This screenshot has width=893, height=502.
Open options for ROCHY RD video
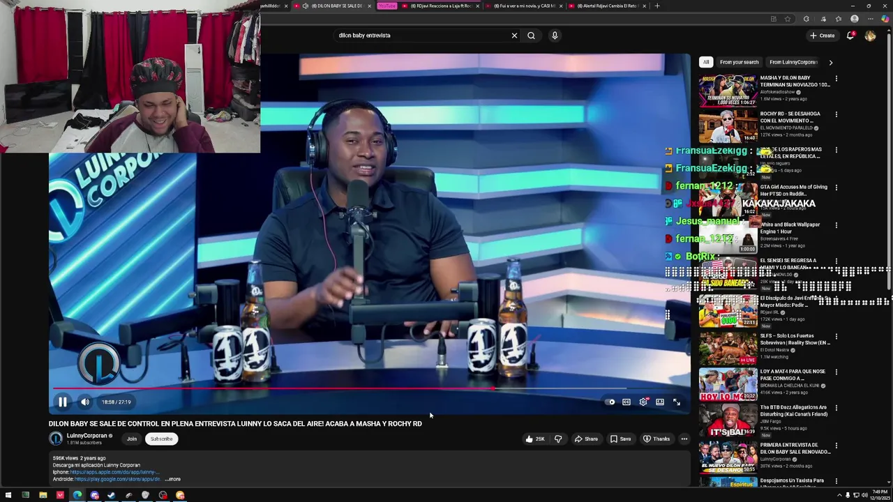point(836,114)
